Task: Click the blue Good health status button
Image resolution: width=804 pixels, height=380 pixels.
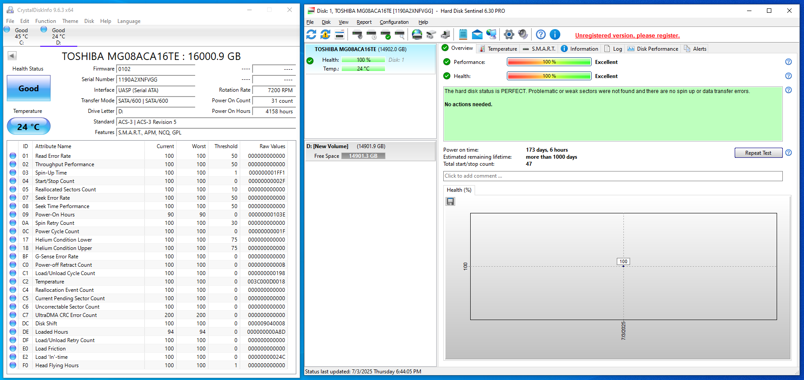Action: 29,88
